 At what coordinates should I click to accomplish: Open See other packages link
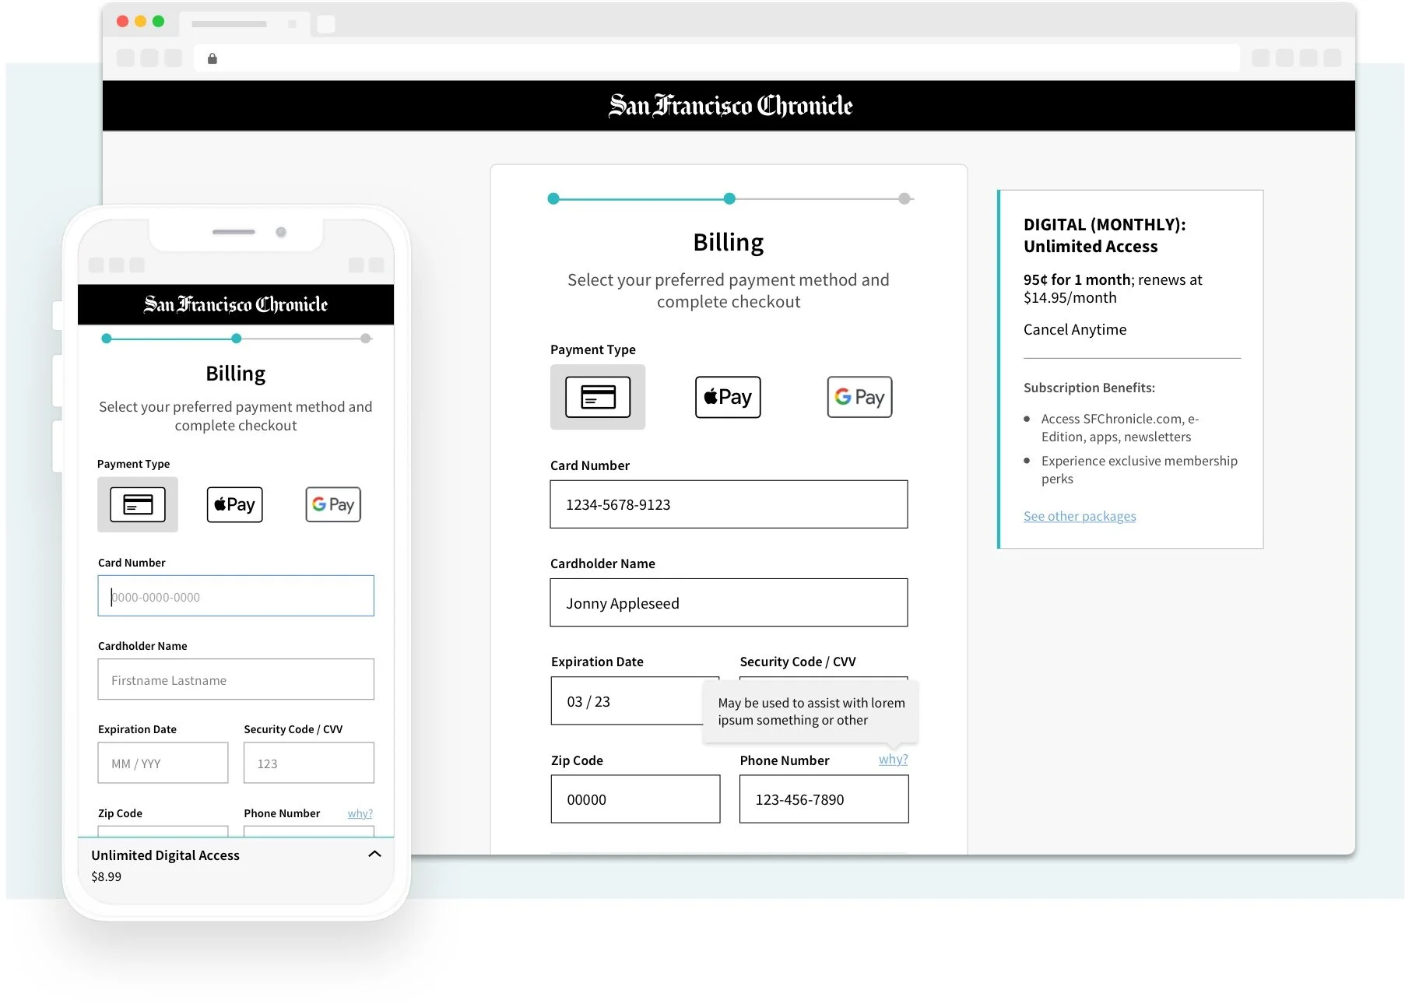pos(1080,516)
